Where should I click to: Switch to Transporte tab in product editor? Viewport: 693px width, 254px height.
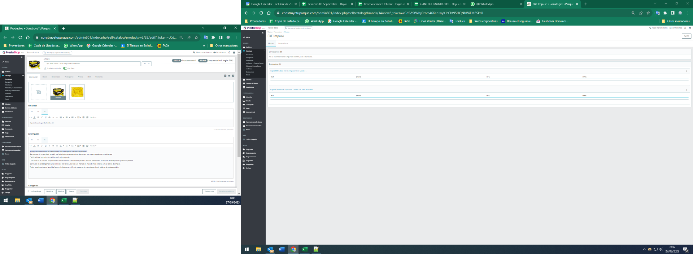click(x=69, y=76)
